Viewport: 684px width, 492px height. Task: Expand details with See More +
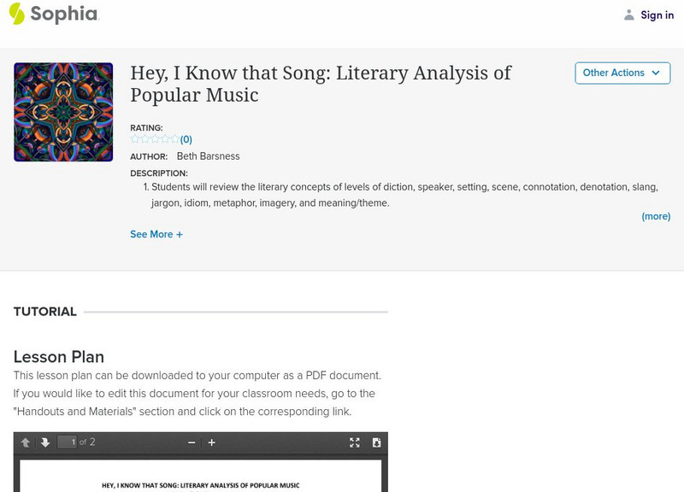pyautogui.click(x=156, y=234)
